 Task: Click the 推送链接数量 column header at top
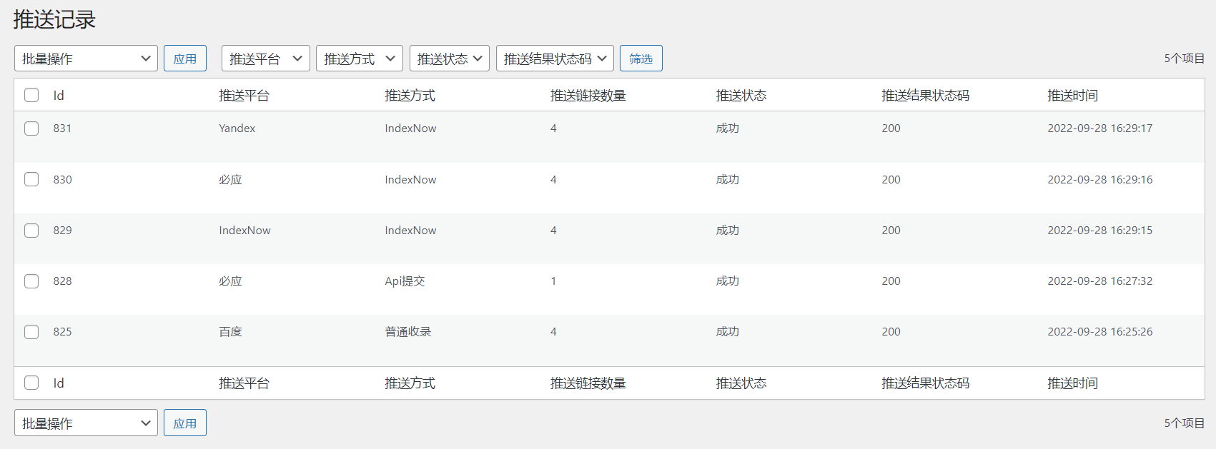[588, 96]
